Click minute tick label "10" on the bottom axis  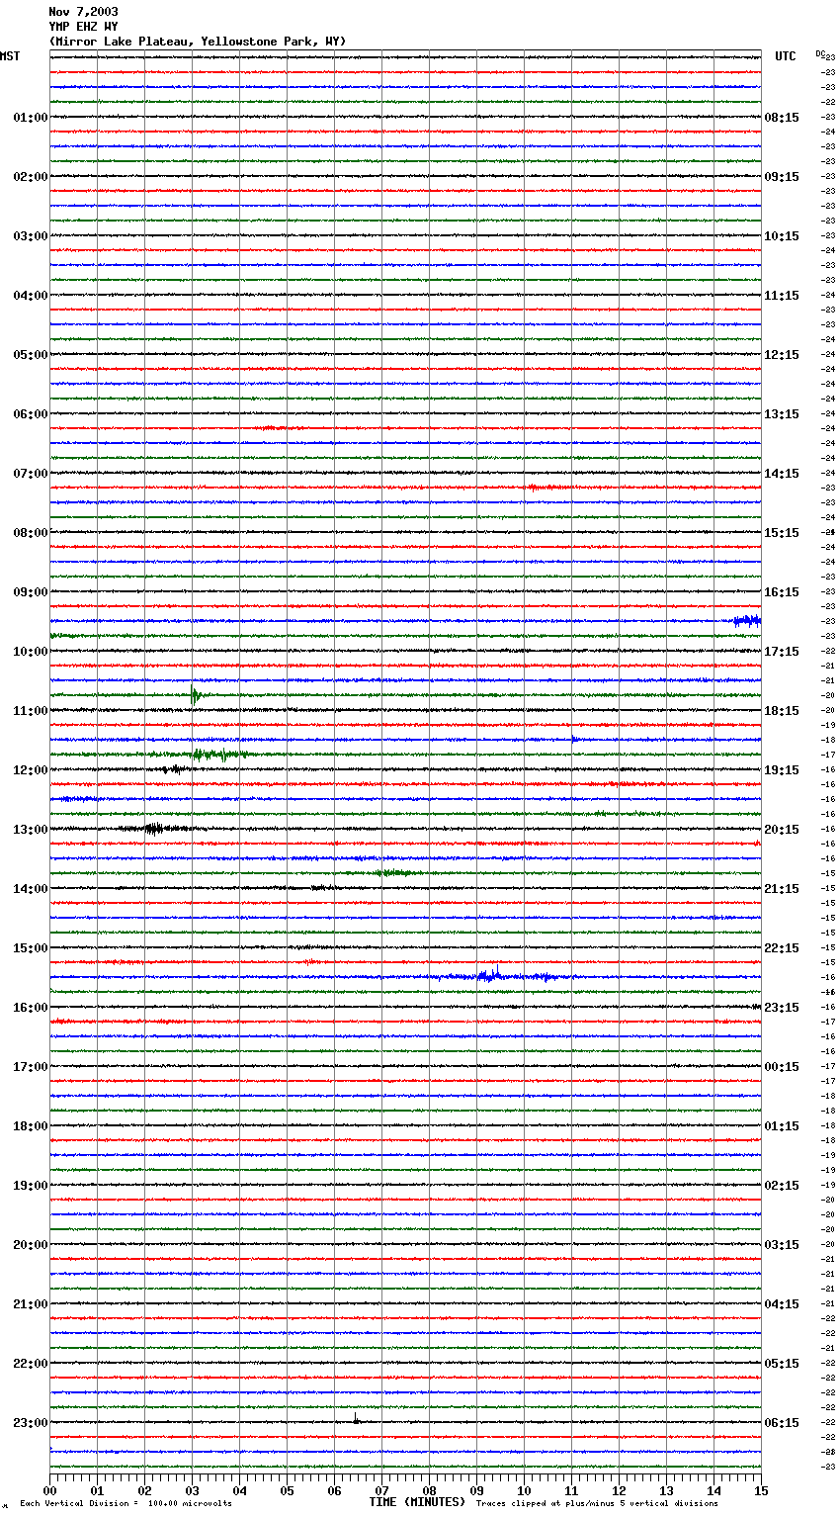[x=524, y=1490]
